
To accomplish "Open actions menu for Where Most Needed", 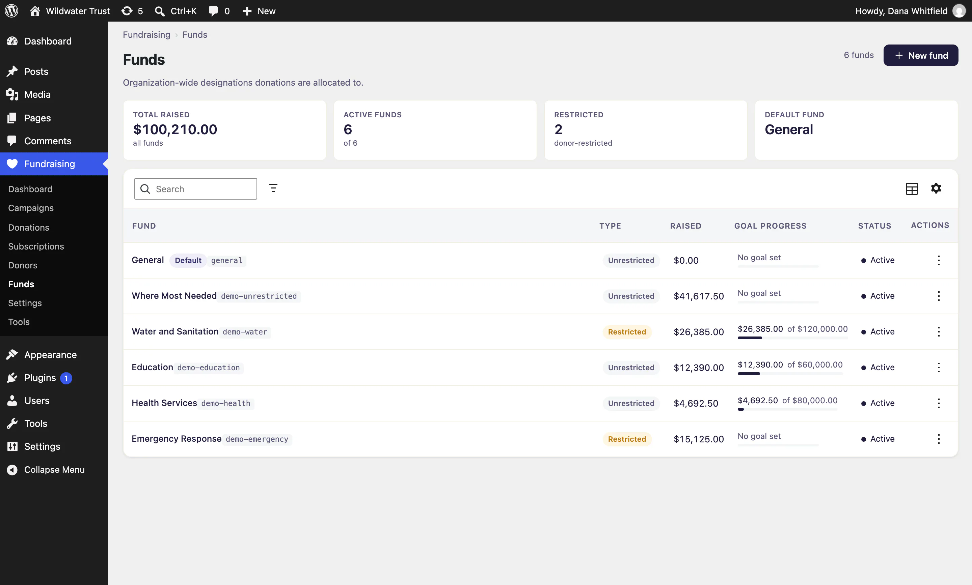I will point(939,296).
